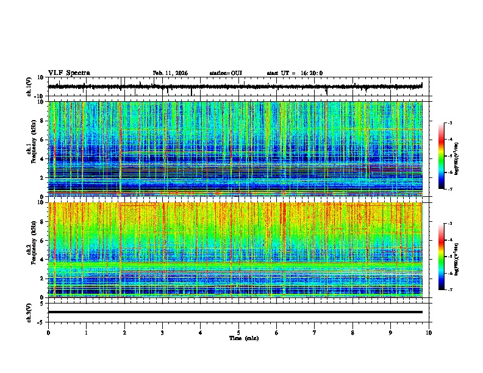
Task: Click time axis tick label 6
Action: pyautogui.click(x=277, y=333)
